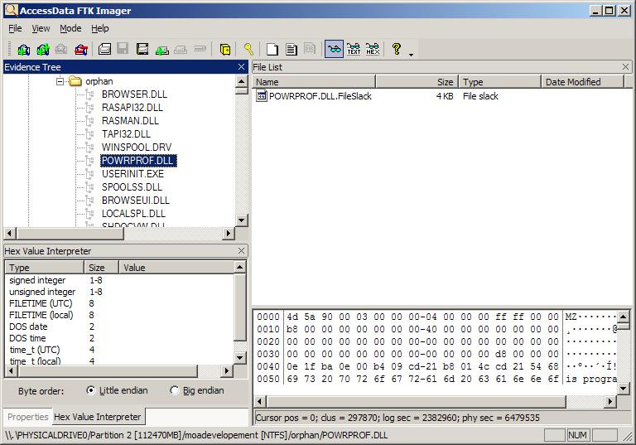Click the yellow key encryption detection icon

248,49
